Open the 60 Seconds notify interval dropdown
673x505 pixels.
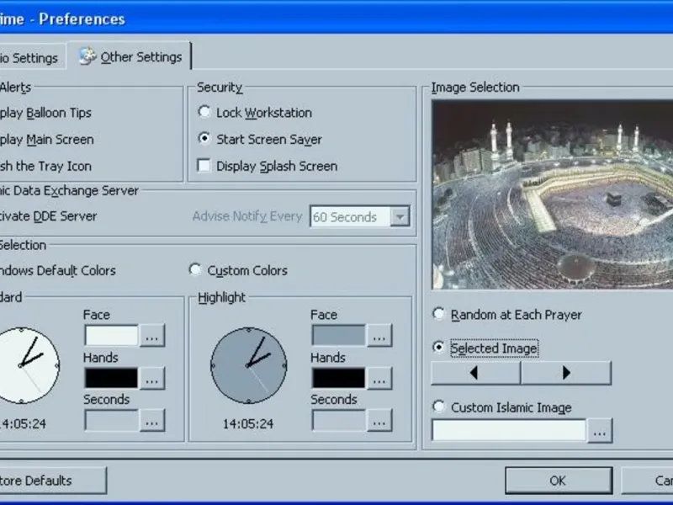(x=400, y=217)
